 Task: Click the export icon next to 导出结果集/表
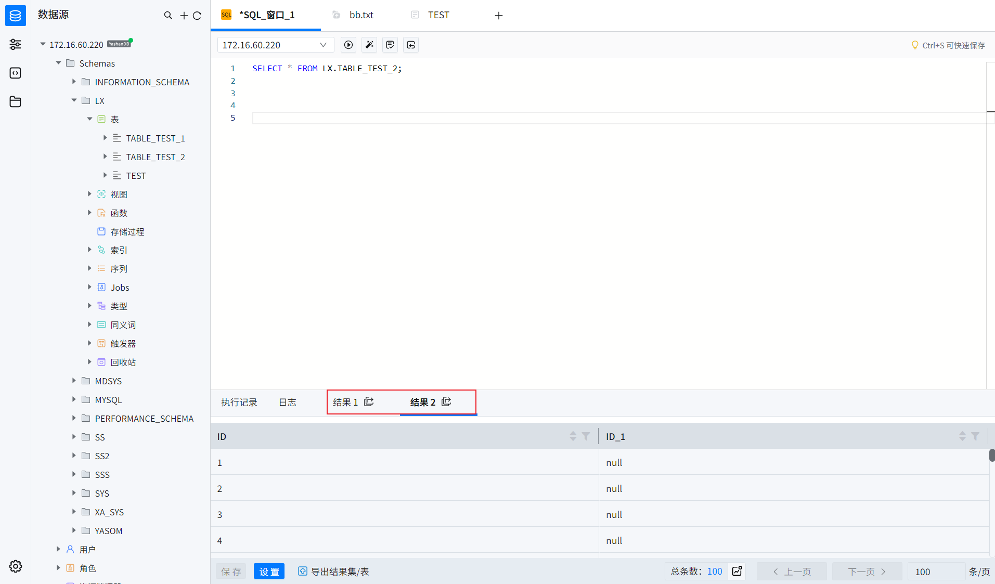302,571
